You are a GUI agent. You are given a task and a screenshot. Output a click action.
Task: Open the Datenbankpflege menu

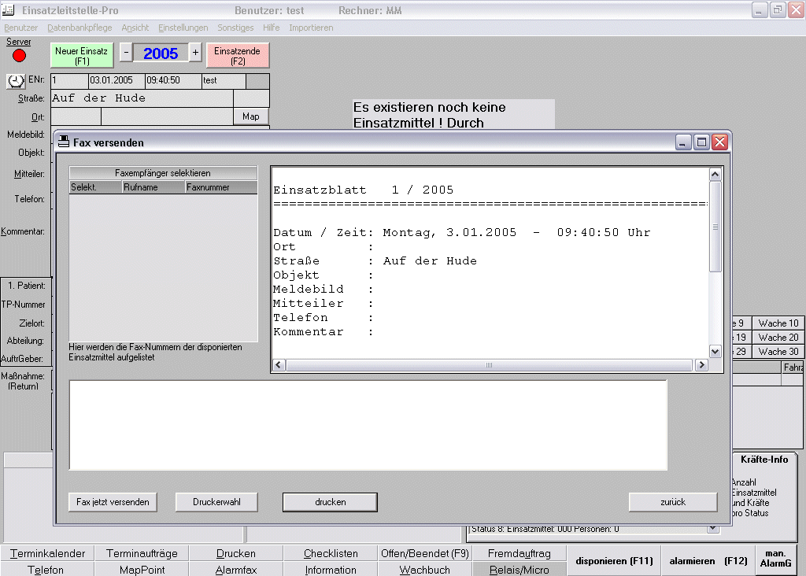click(x=79, y=28)
